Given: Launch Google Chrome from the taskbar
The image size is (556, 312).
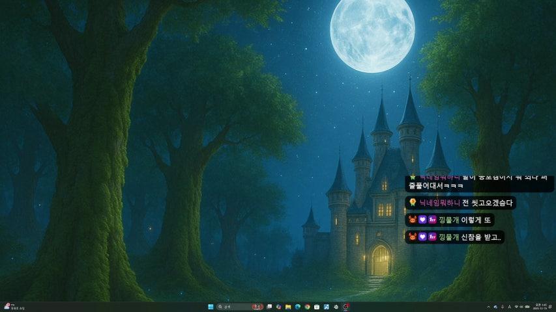Looking at the screenshot, I should coord(307,307).
